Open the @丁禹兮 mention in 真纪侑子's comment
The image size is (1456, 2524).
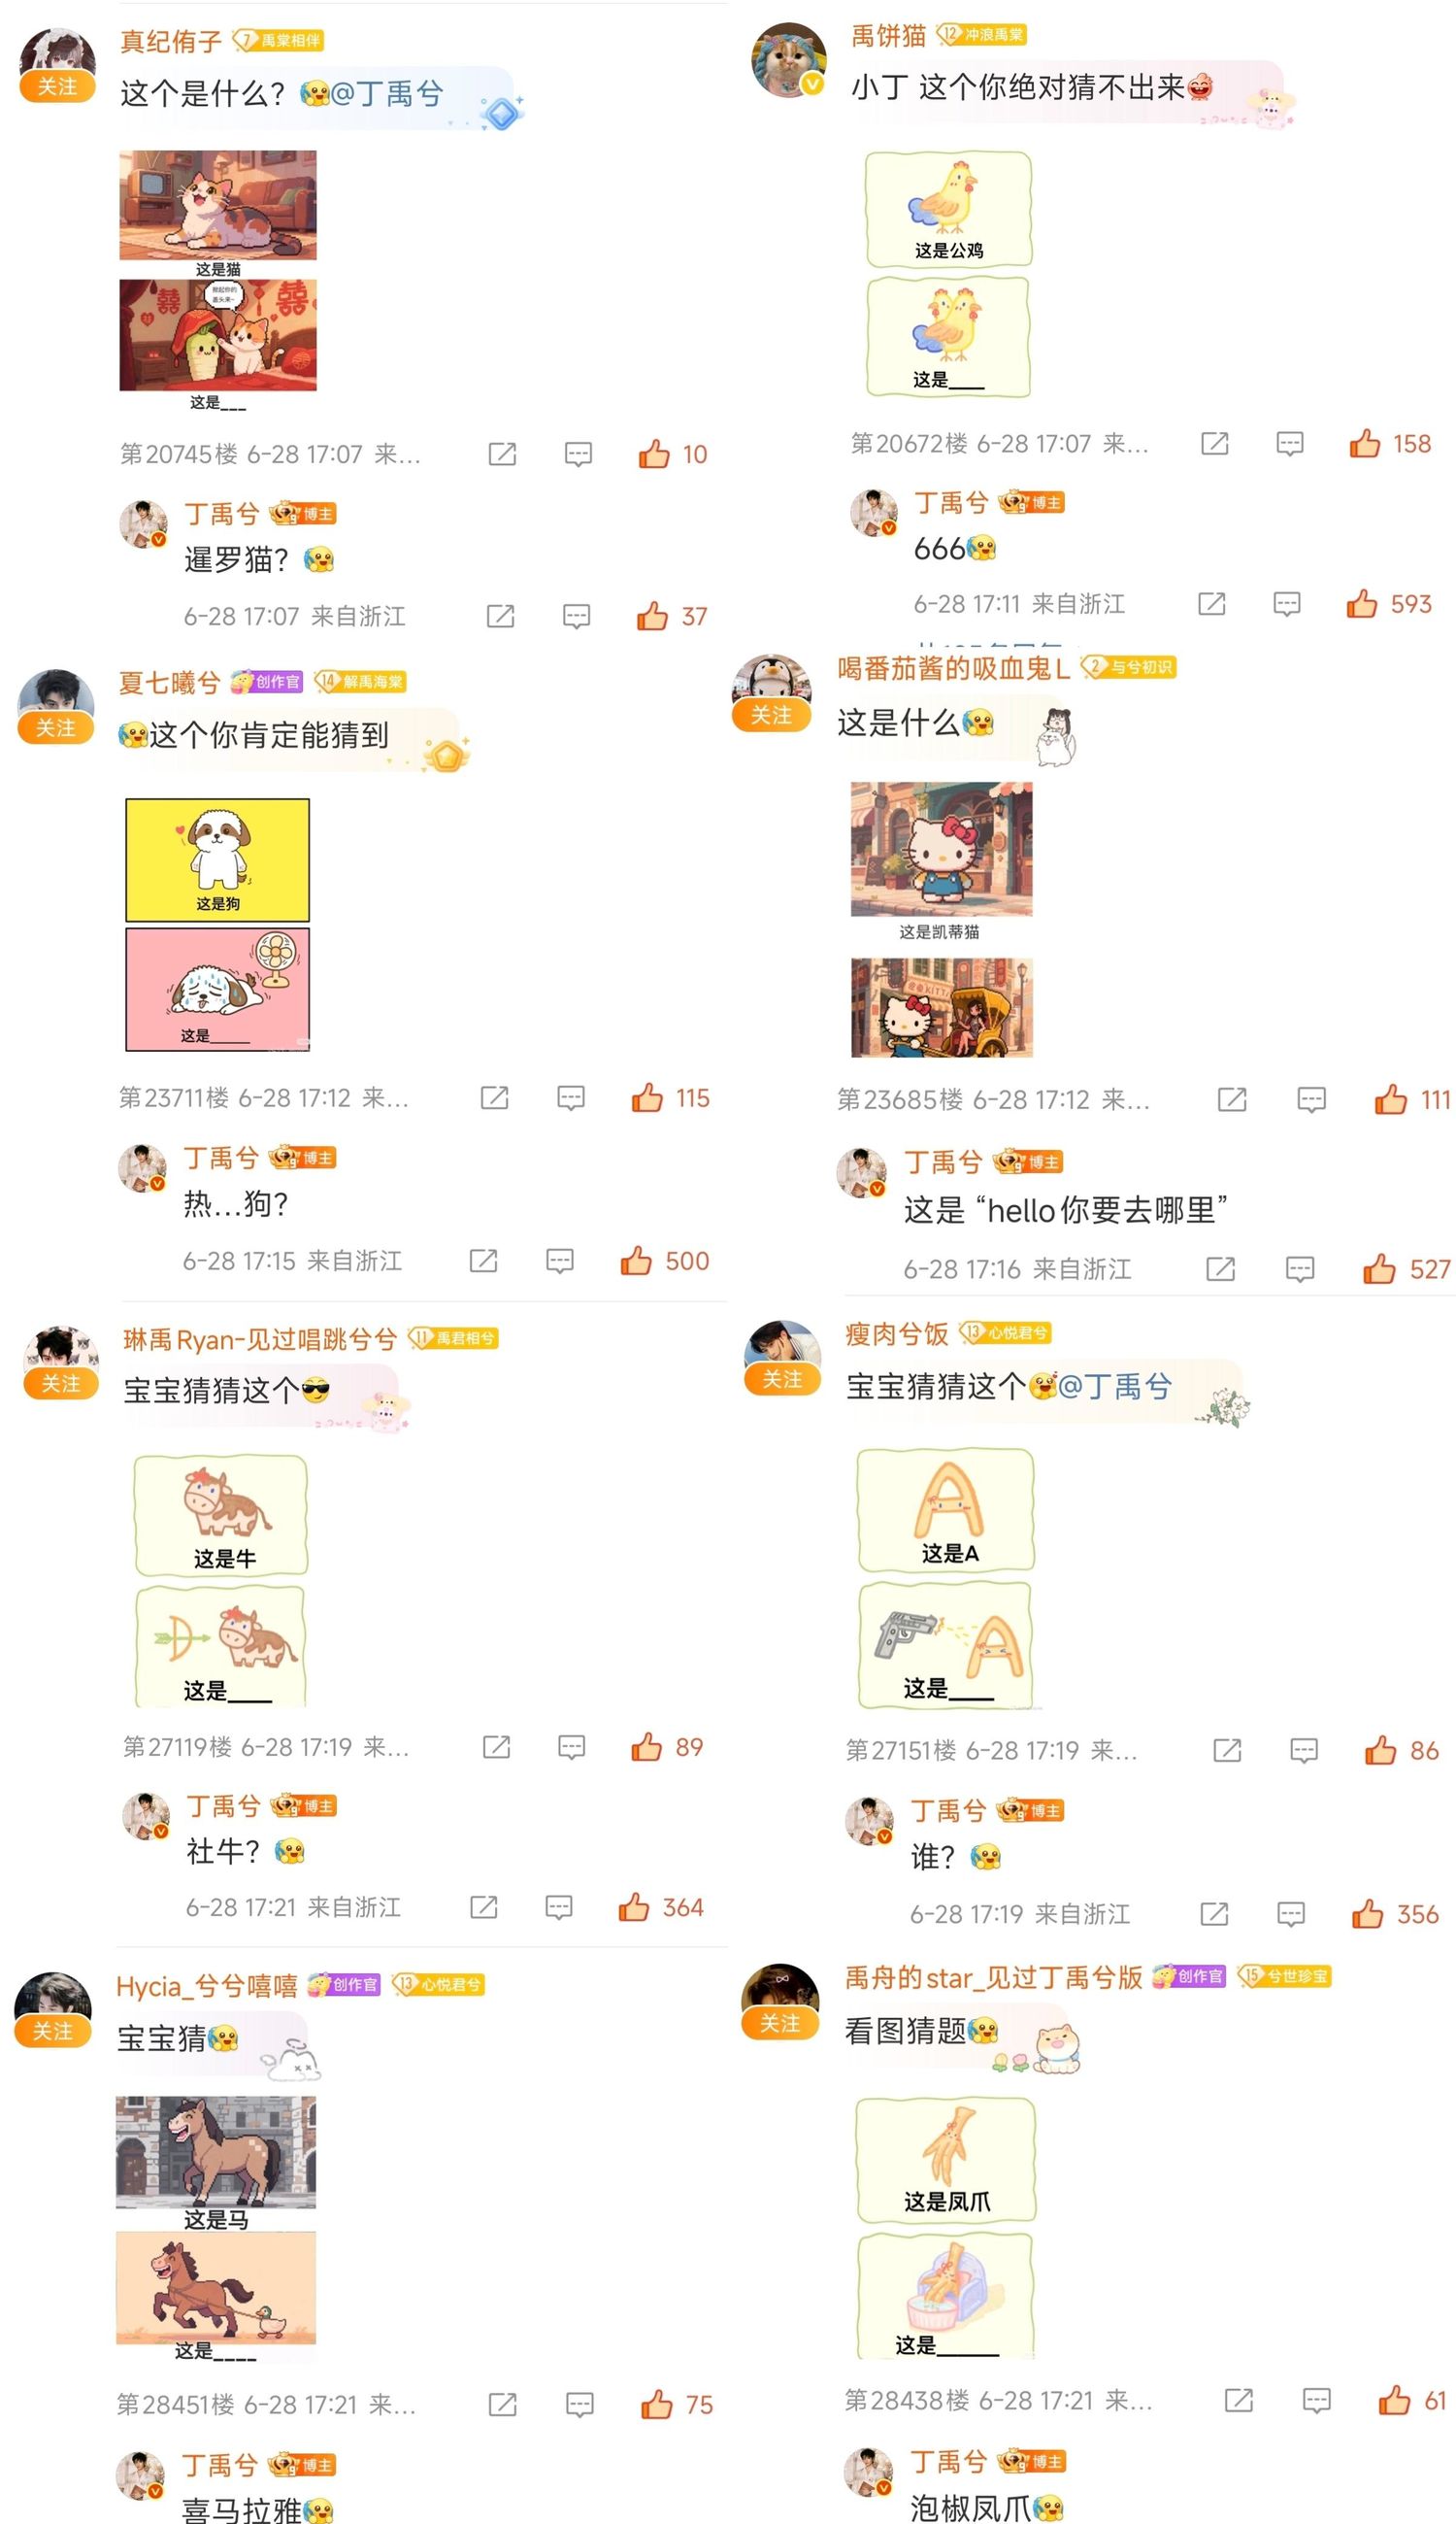coord(386,94)
